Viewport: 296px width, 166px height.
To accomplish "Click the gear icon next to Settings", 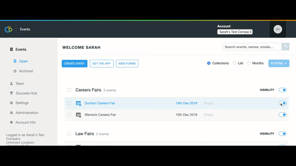I will click(11, 103).
